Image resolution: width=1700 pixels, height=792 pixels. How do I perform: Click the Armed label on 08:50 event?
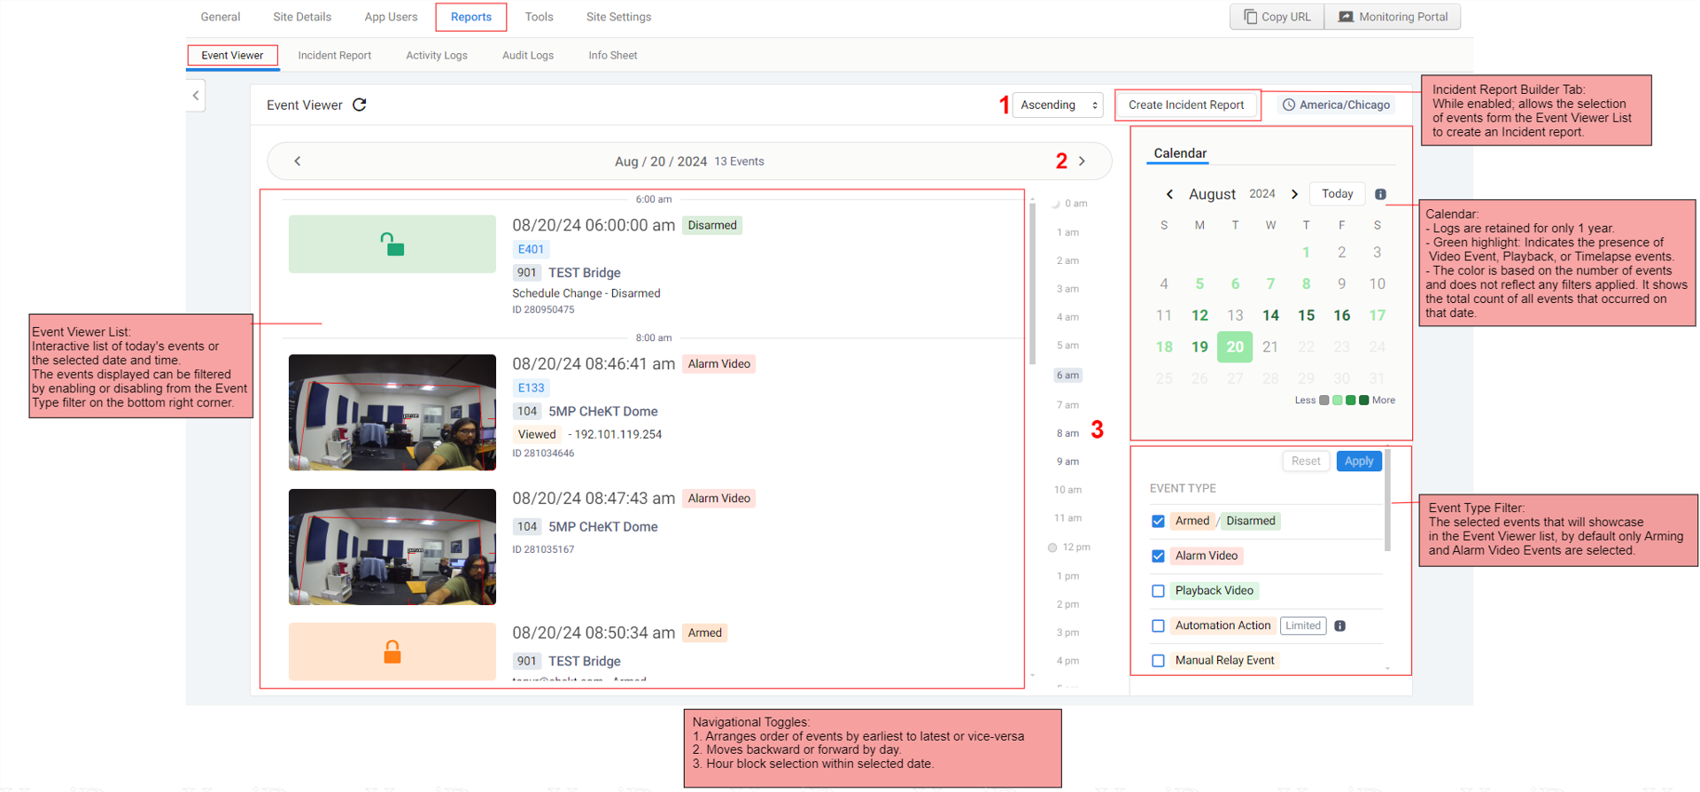tap(705, 633)
